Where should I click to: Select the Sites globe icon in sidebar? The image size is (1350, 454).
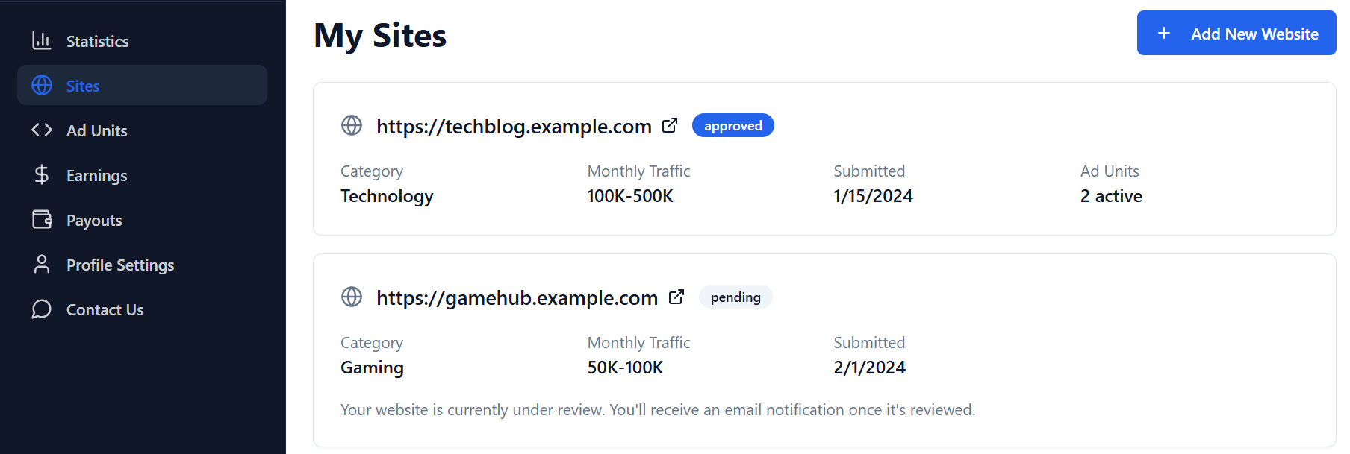tap(41, 85)
